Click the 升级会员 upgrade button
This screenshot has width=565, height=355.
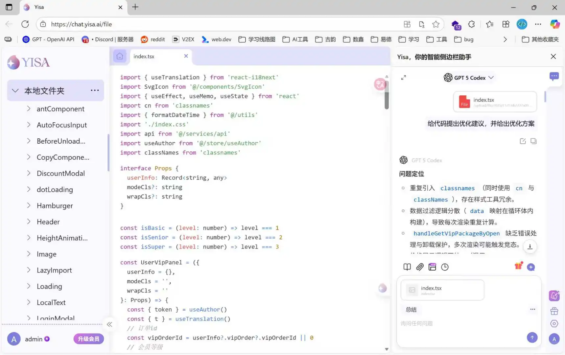88,339
